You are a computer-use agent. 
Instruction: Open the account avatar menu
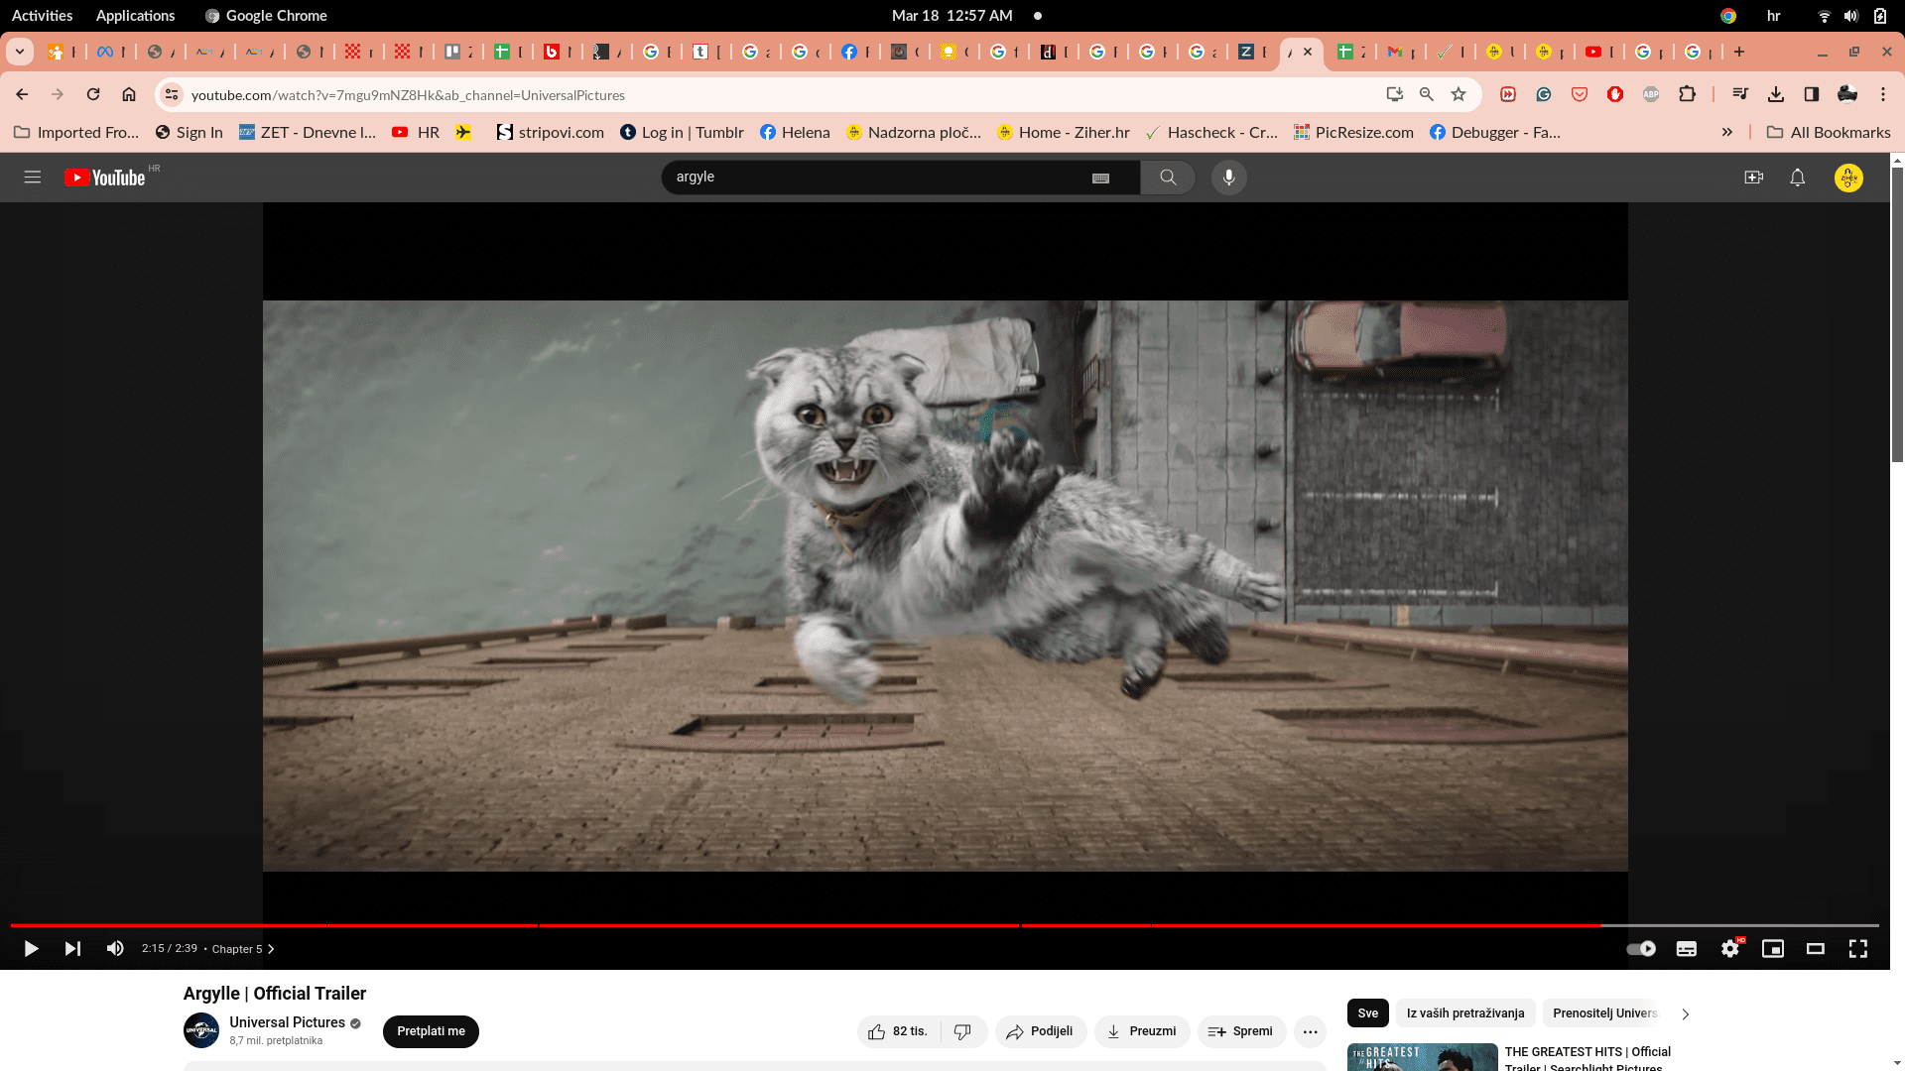1848,178
